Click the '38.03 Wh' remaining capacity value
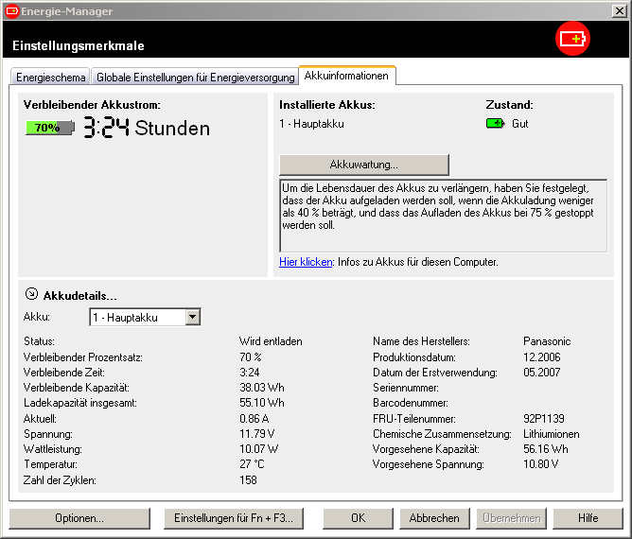This screenshot has width=632, height=539. click(262, 388)
